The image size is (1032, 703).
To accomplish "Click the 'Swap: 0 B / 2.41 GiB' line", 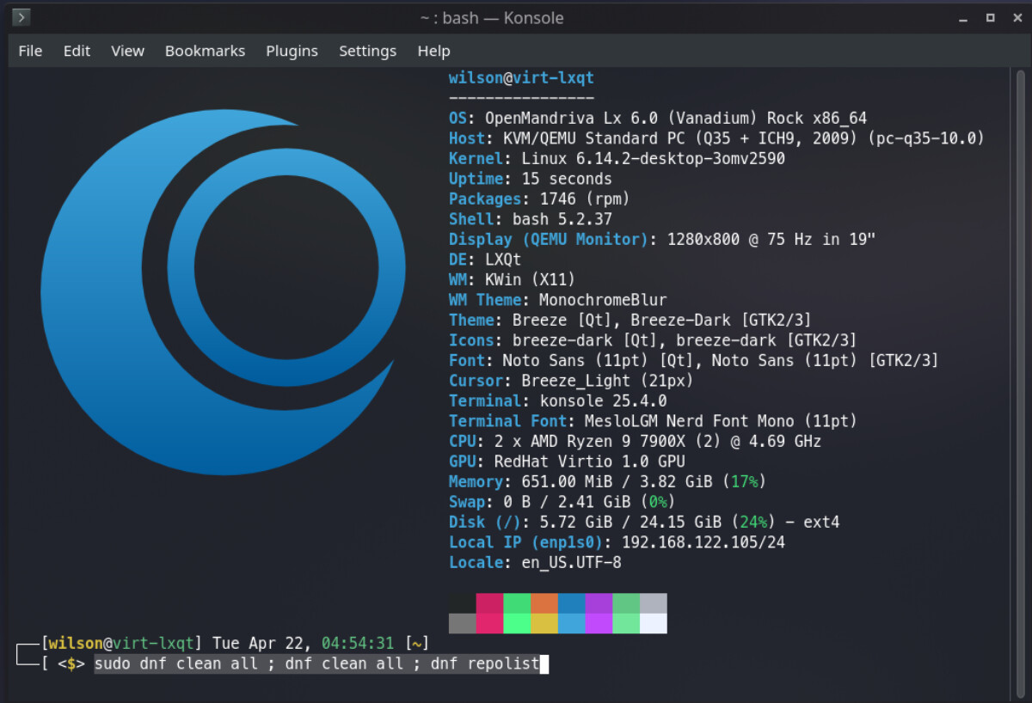I will [x=562, y=502].
